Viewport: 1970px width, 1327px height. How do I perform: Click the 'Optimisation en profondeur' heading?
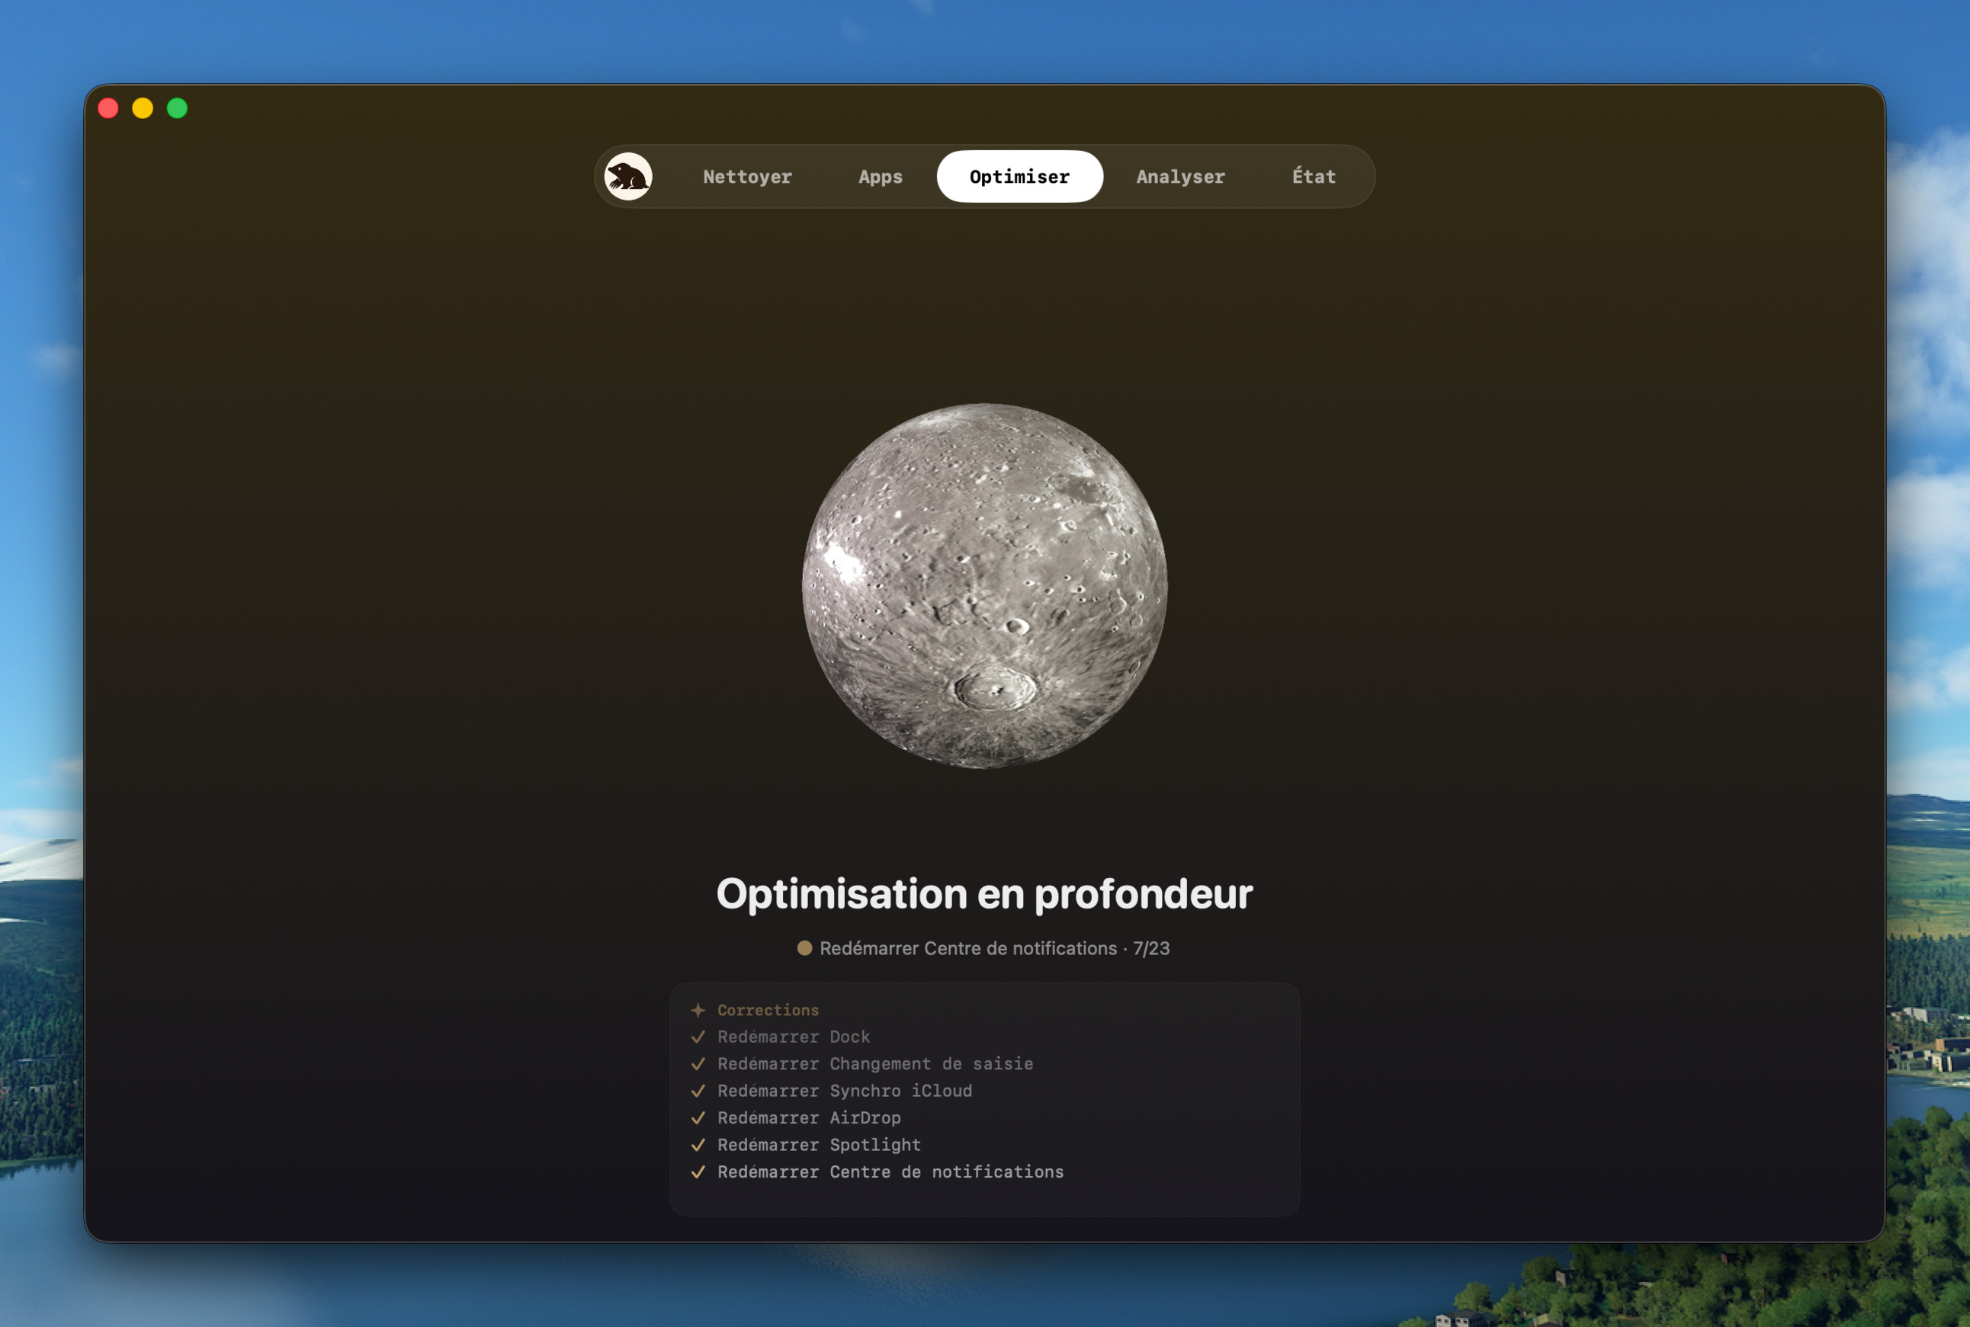tap(984, 895)
